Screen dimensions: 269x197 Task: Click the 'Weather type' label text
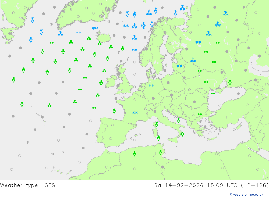tap(19, 185)
